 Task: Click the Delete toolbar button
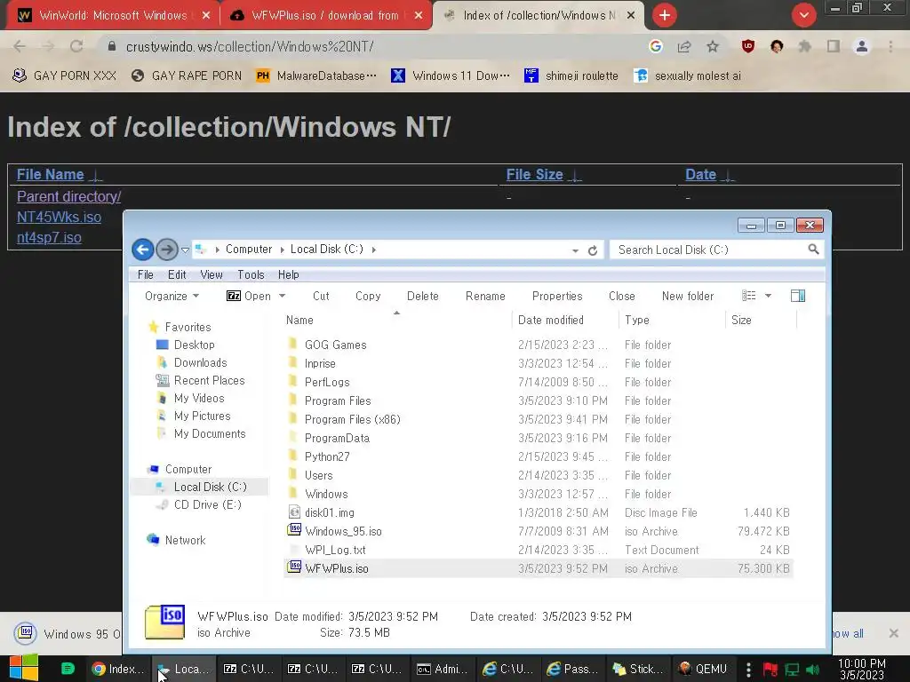(422, 296)
